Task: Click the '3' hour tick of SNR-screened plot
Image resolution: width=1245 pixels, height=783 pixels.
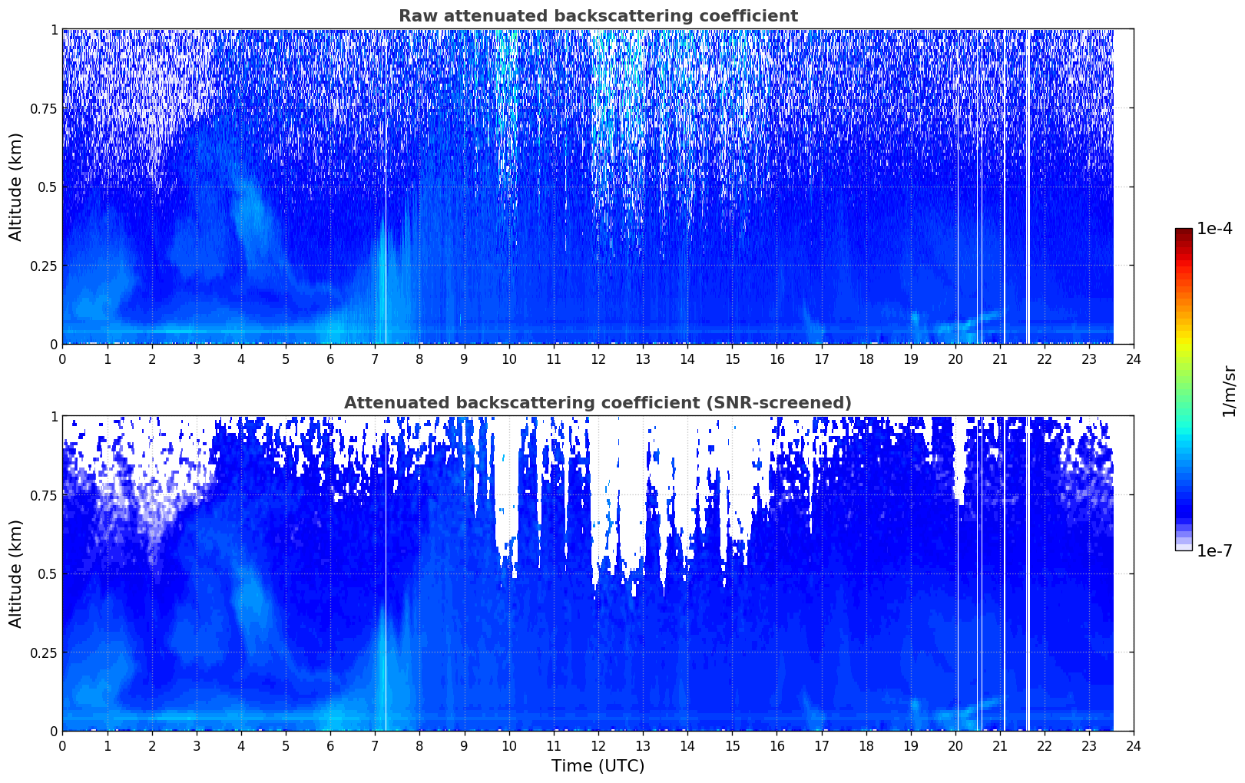Action: pyautogui.click(x=196, y=745)
